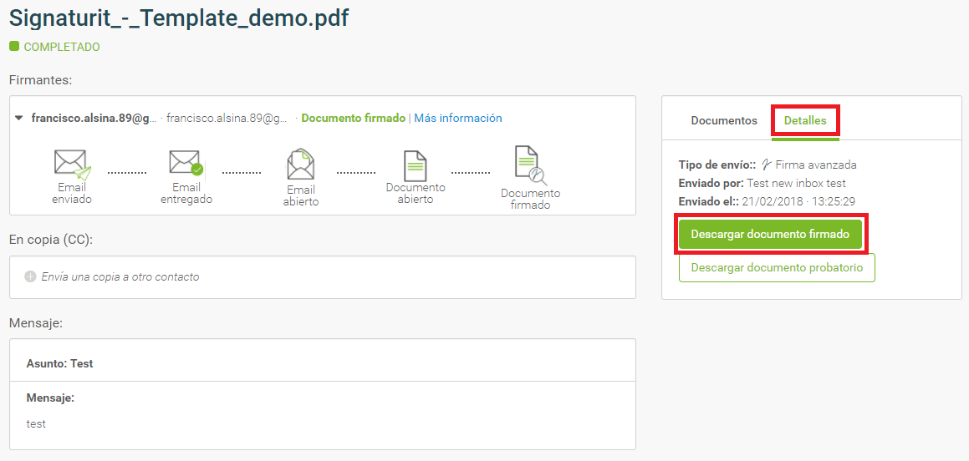The width and height of the screenshot is (969, 461).
Task: Click the Documento abierto page icon
Action: click(x=416, y=165)
